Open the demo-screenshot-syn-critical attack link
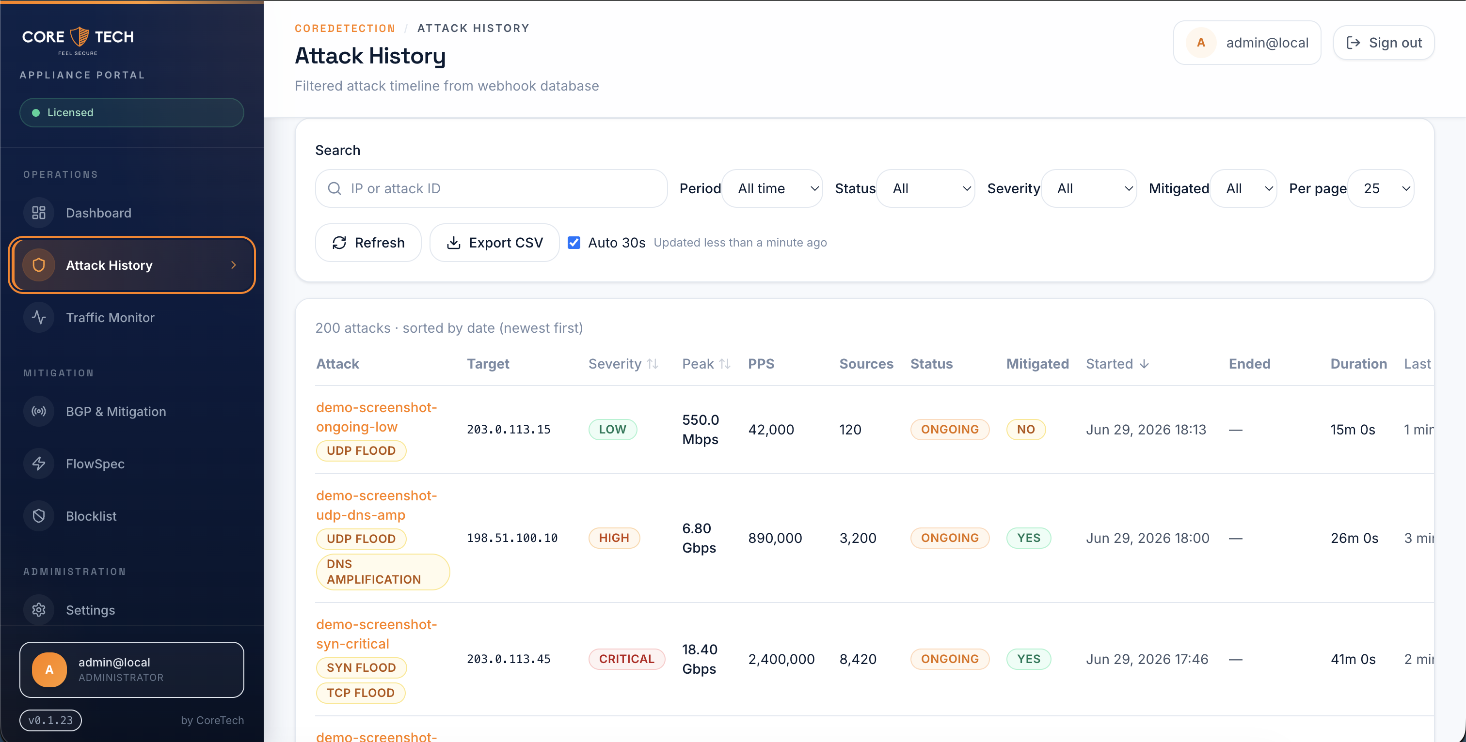Screen dimensions: 1466x742 (377, 634)
